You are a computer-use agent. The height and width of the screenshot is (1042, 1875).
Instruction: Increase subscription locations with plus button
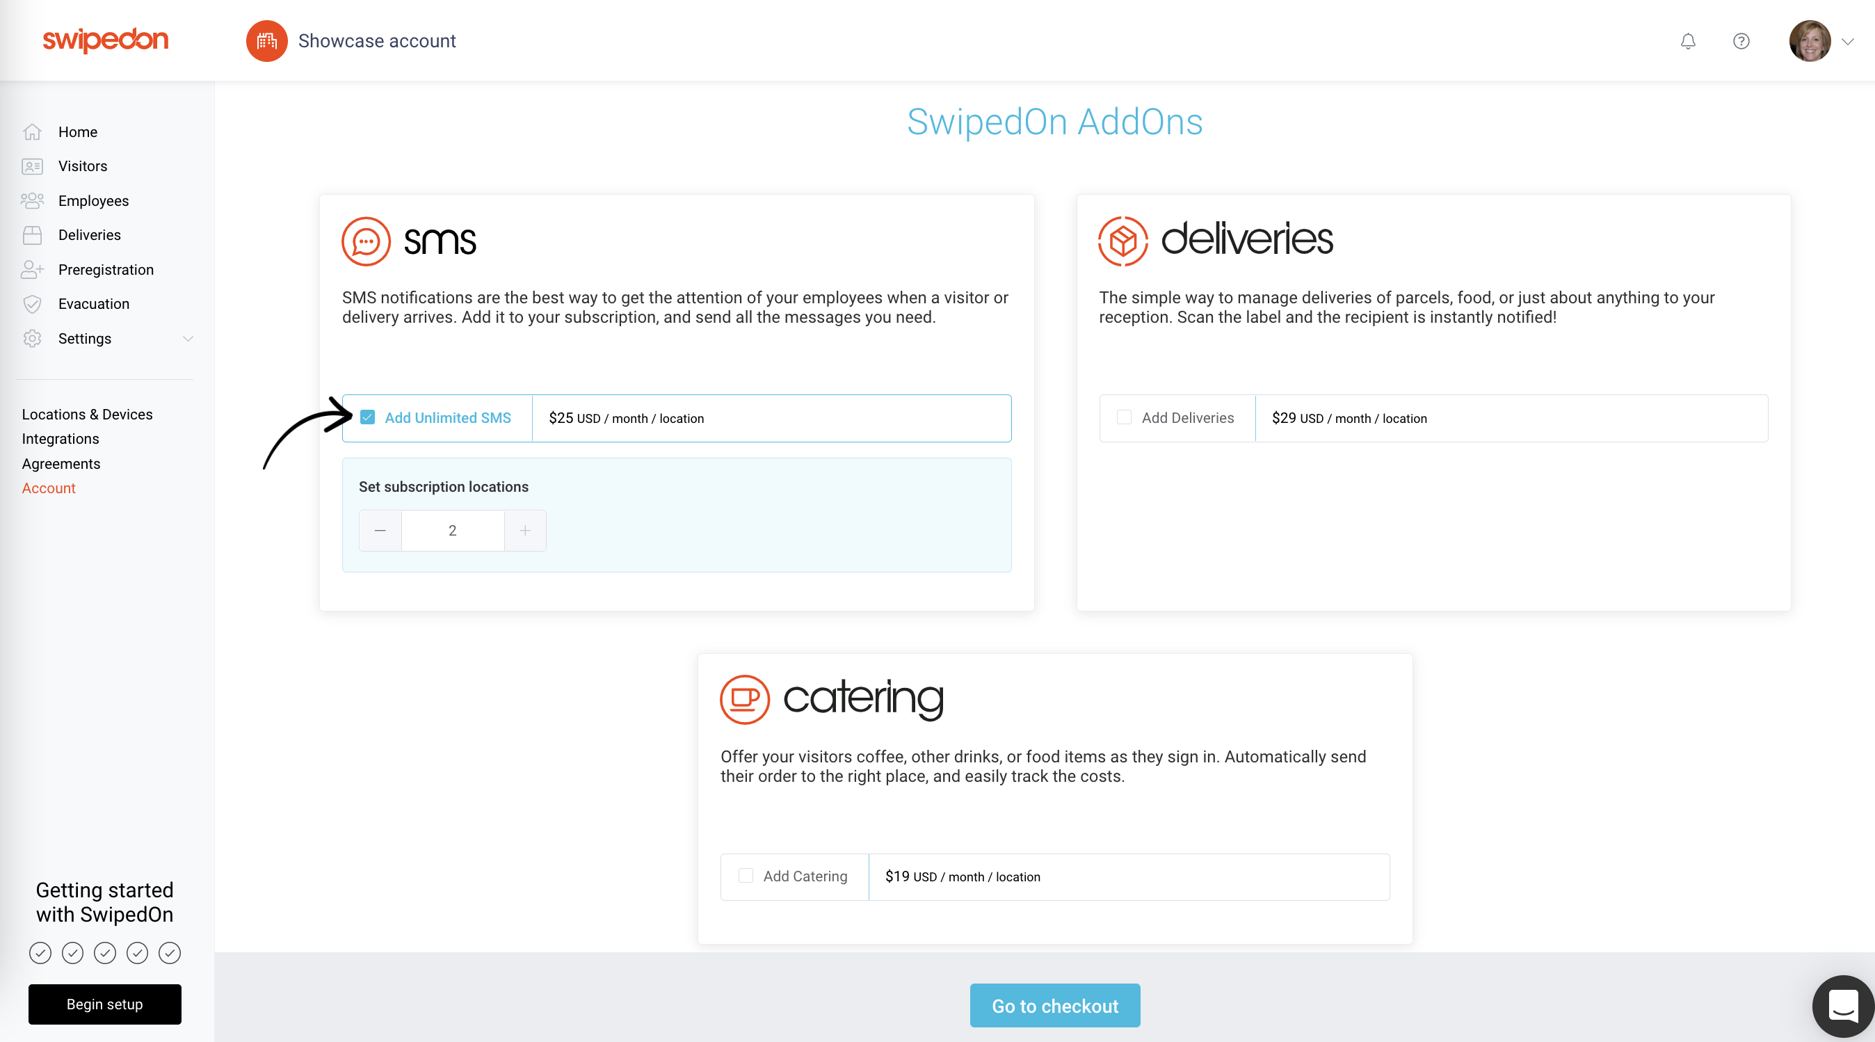[525, 531]
